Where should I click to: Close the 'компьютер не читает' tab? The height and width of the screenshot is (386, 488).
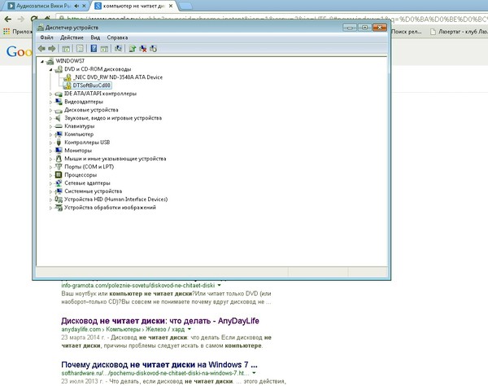pos(171,6)
